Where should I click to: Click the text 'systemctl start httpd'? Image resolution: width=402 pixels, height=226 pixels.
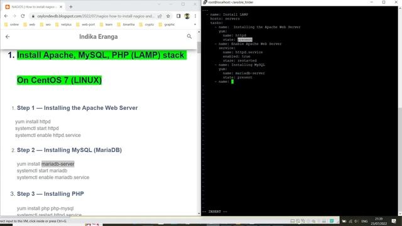37,128
